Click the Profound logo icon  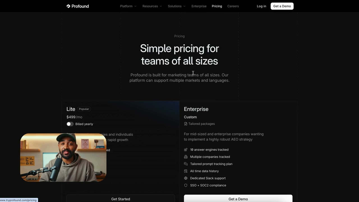68,6
